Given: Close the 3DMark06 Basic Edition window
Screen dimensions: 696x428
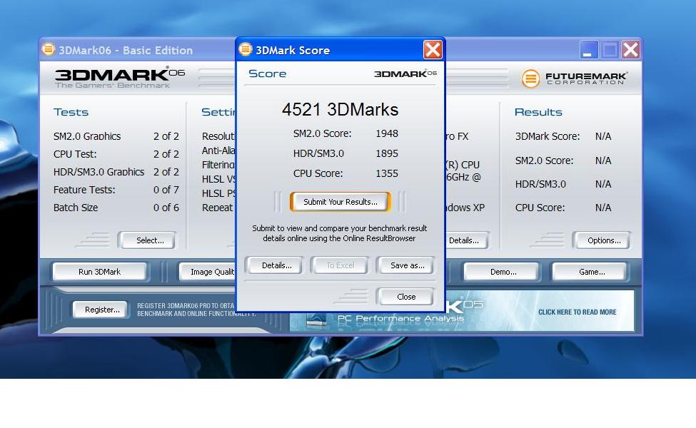Looking at the screenshot, I should [x=630, y=50].
